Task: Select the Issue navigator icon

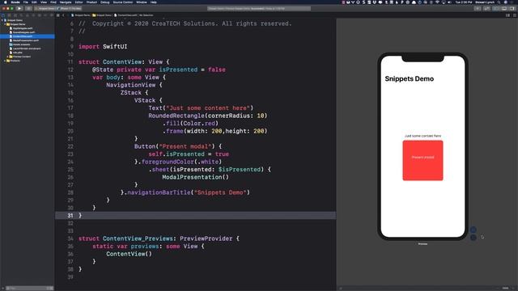Action: click(x=28, y=15)
